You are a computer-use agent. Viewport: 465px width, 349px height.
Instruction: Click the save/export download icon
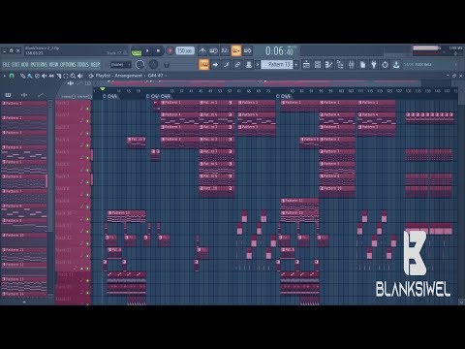coord(396,65)
